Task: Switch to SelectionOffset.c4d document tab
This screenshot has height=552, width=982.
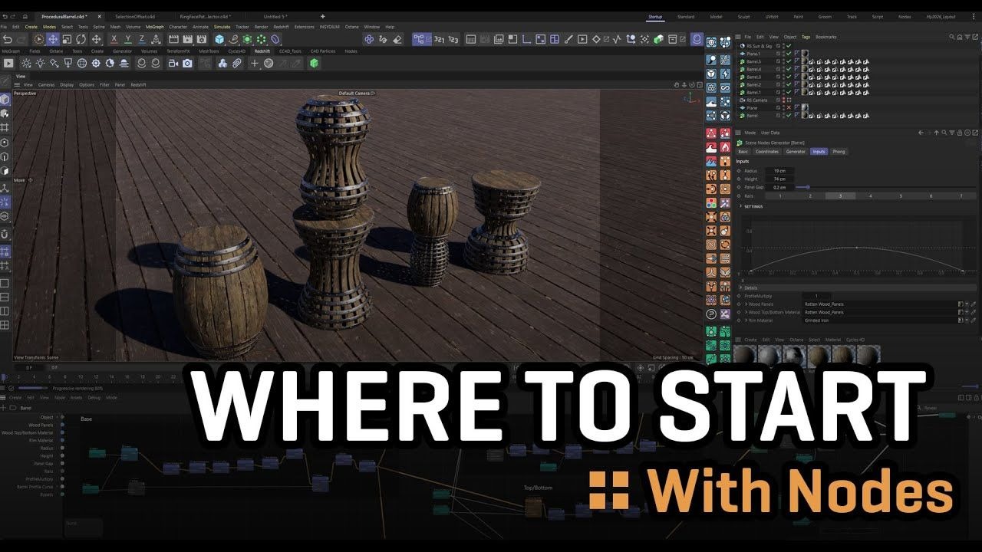Action: [134, 16]
